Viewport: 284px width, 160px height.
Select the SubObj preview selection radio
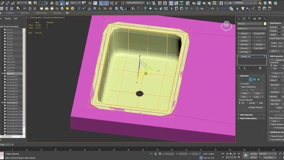248,103
